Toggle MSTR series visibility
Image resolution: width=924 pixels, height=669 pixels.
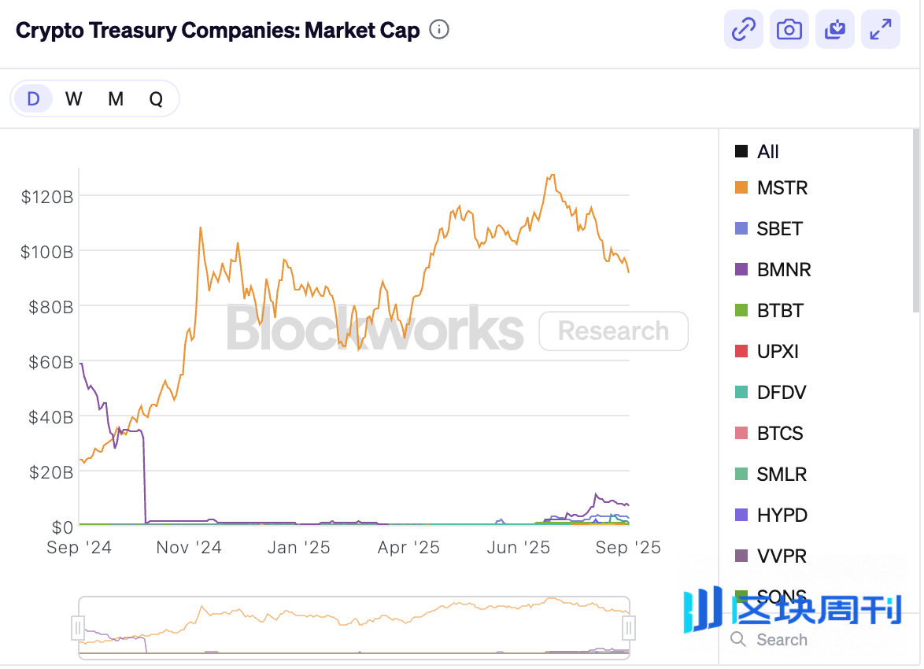coord(771,187)
